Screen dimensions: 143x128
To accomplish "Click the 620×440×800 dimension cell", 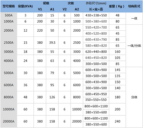I will [x=96, y=52].
